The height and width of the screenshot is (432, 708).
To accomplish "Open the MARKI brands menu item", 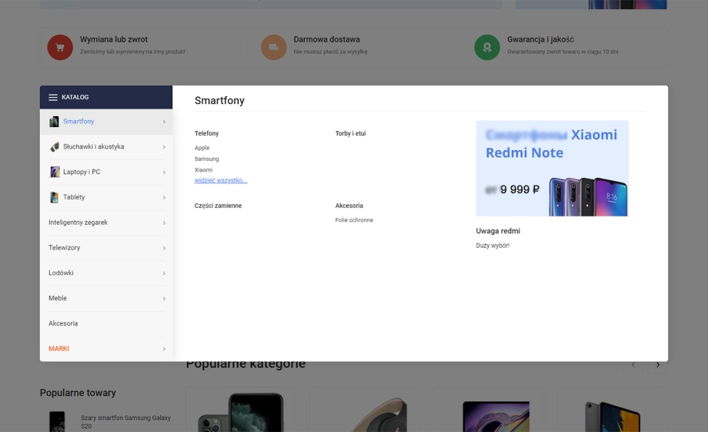I will tap(59, 349).
